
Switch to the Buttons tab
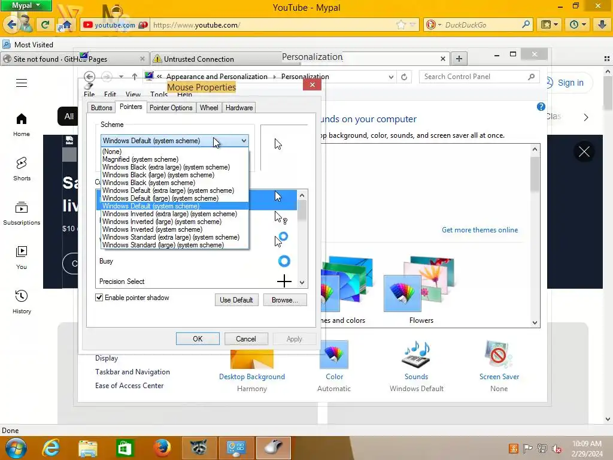101,108
